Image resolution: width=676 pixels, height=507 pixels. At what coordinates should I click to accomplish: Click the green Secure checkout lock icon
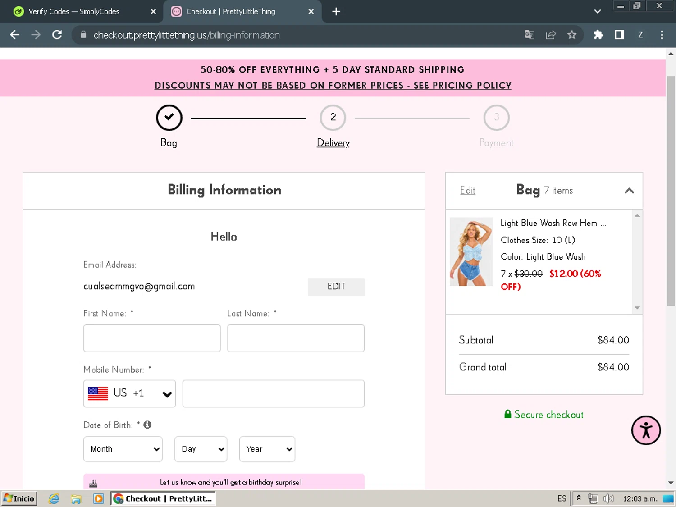coord(508,414)
